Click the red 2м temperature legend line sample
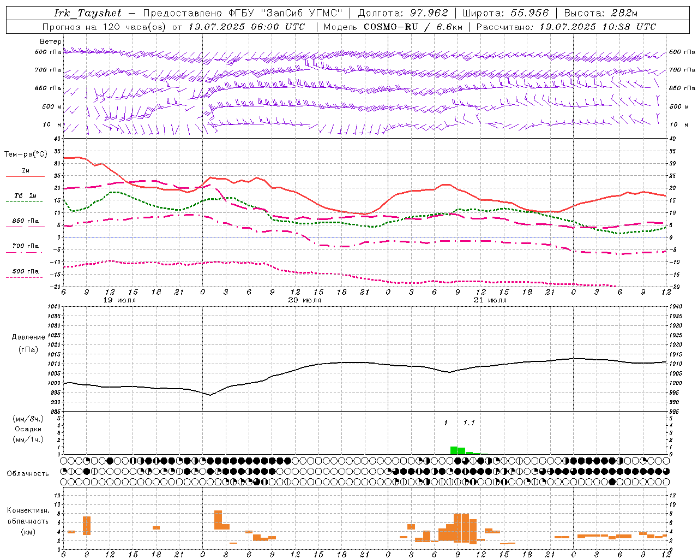The height and width of the screenshot is (559, 698). click(26, 176)
